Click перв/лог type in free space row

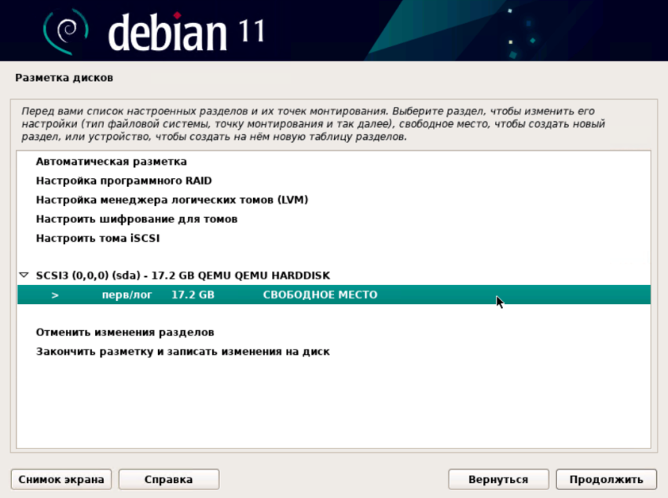127,295
